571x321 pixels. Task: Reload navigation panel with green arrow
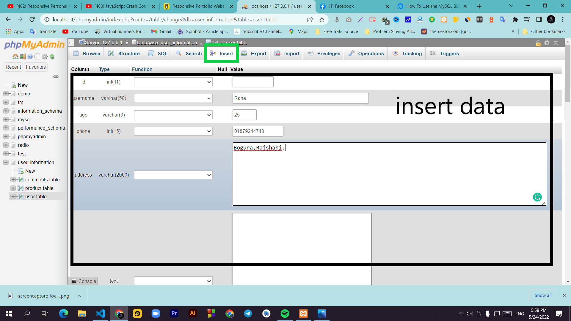52,56
